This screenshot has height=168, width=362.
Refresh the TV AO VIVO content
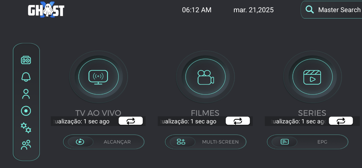pyautogui.click(x=131, y=121)
